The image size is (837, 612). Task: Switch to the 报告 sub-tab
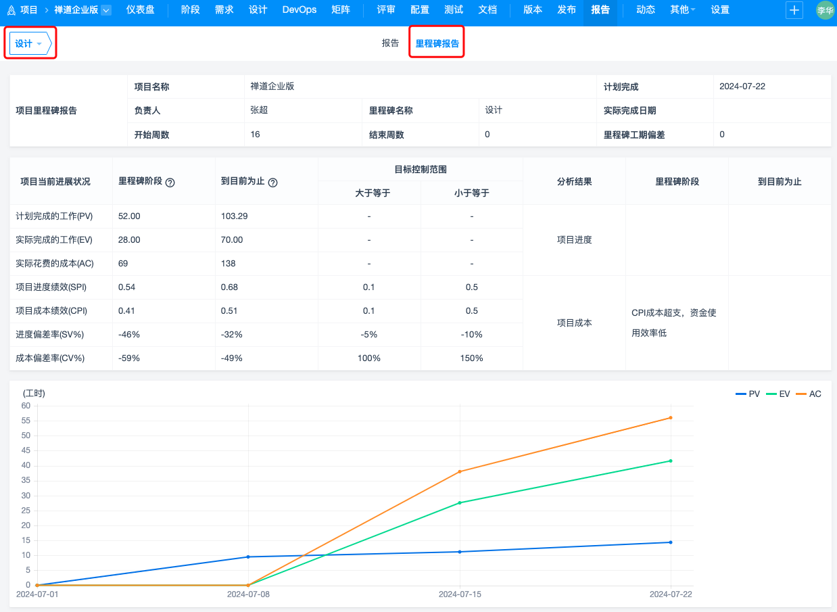(x=390, y=43)
